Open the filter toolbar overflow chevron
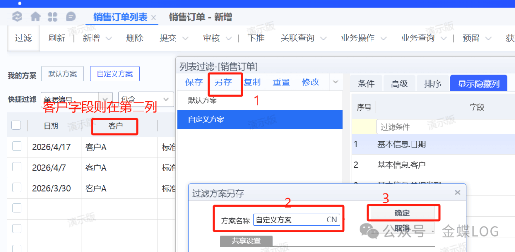The height and width of the screenshot is (252, 515). pyautogui.click(x=336, y=82)
